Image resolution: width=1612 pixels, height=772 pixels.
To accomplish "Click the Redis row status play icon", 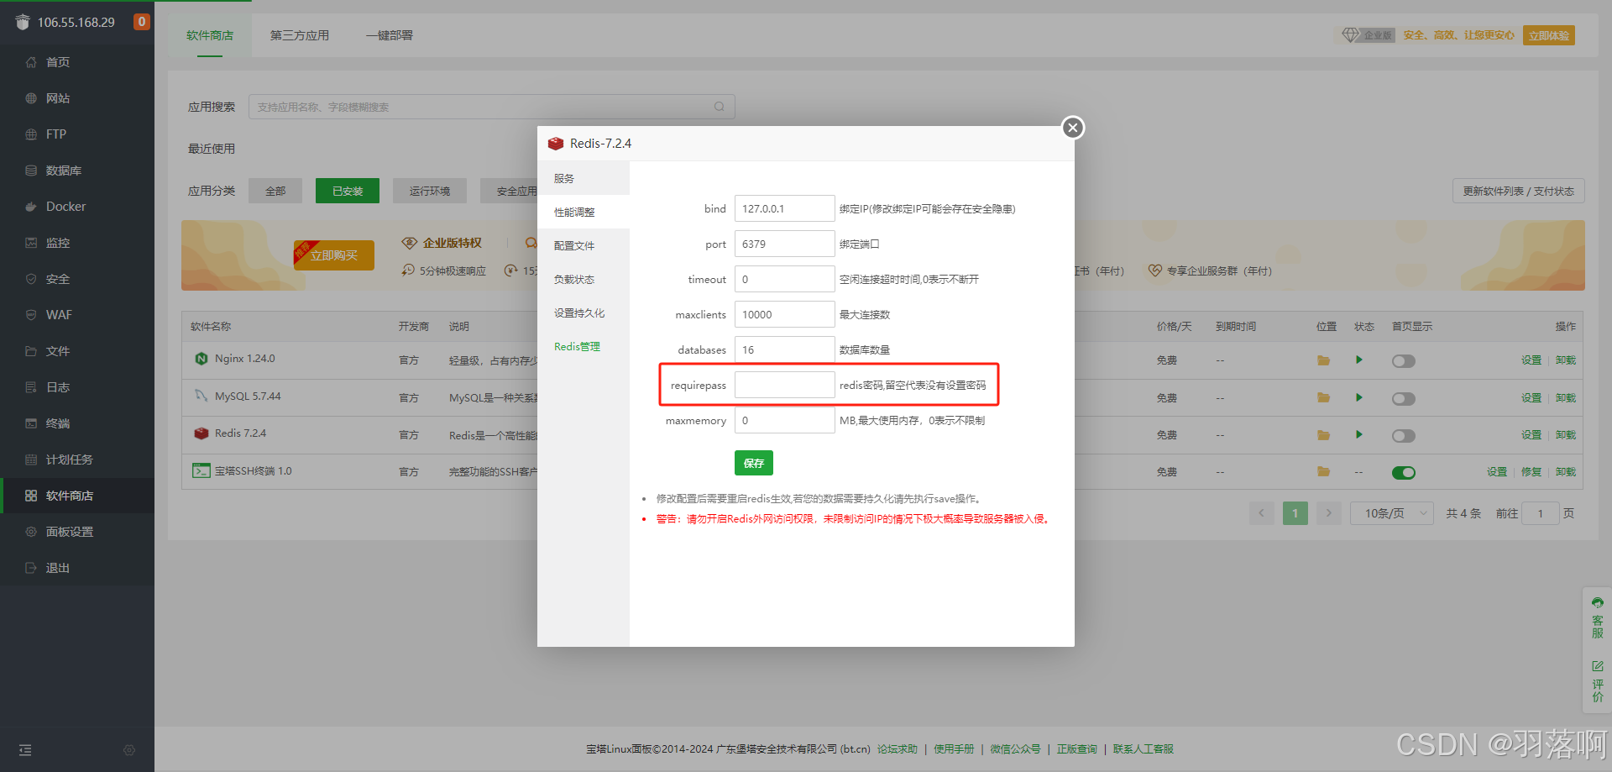I will click(1358, 434).
